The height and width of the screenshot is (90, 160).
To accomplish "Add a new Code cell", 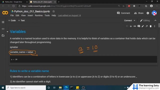I will coord(12,20).
